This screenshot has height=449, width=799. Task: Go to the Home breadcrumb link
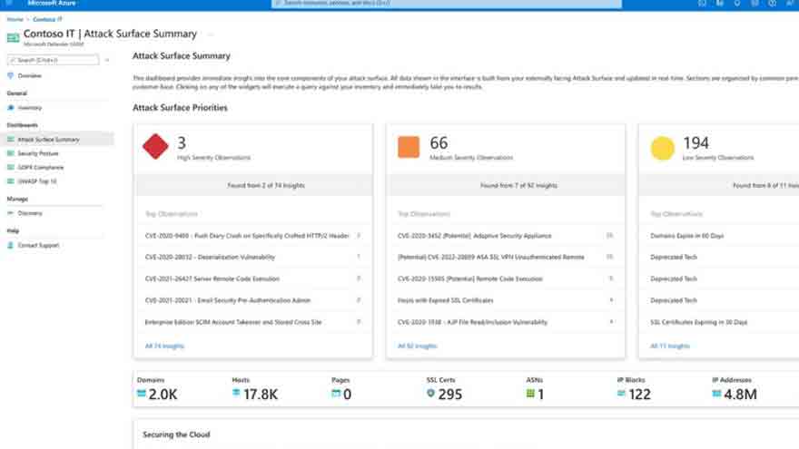[15, 19]
